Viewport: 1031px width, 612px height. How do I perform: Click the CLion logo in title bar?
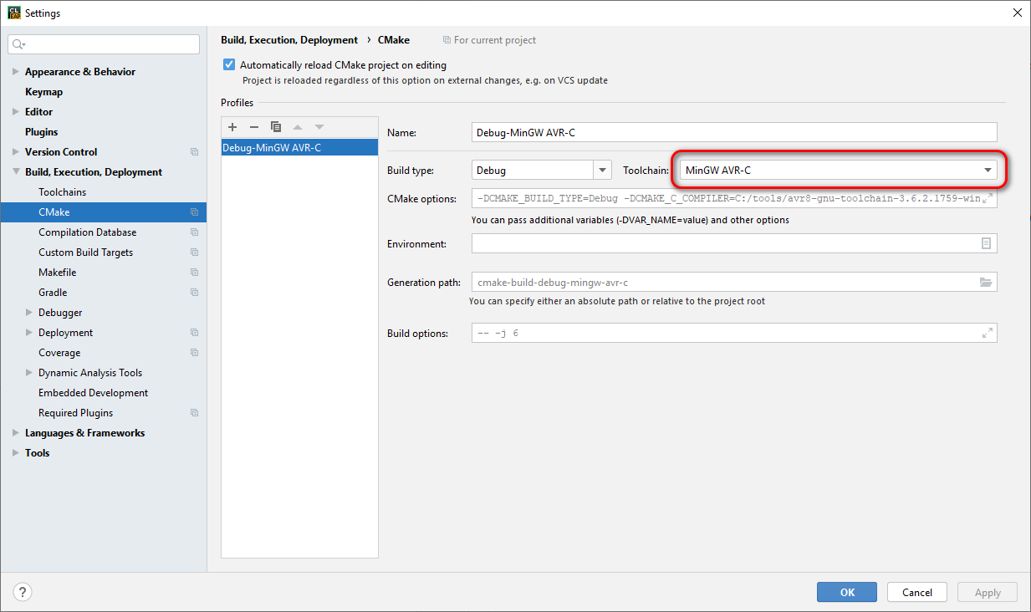(x=13, y=13)
